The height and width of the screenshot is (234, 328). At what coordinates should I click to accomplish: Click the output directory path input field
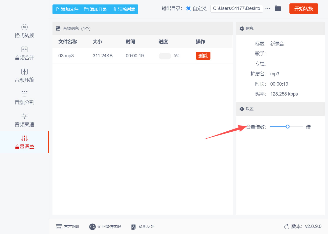[x=236, y=8]
